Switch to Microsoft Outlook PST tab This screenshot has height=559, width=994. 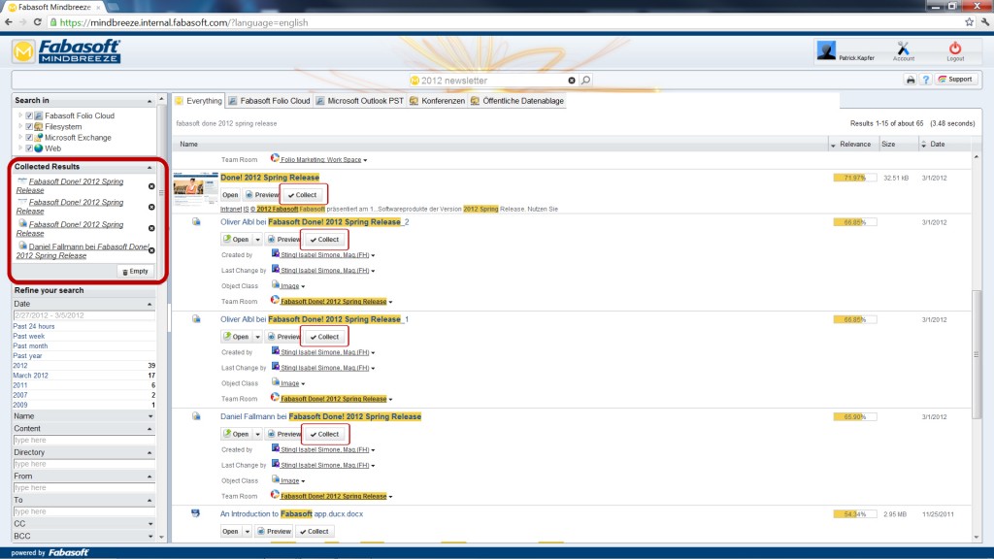[359, 101]
